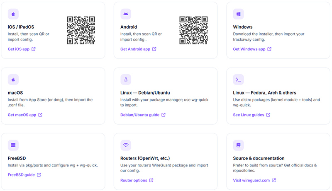This screenshot has width=332, height=191.
Task: Click the Android robot icon
Action: click(x=126, y=14)
